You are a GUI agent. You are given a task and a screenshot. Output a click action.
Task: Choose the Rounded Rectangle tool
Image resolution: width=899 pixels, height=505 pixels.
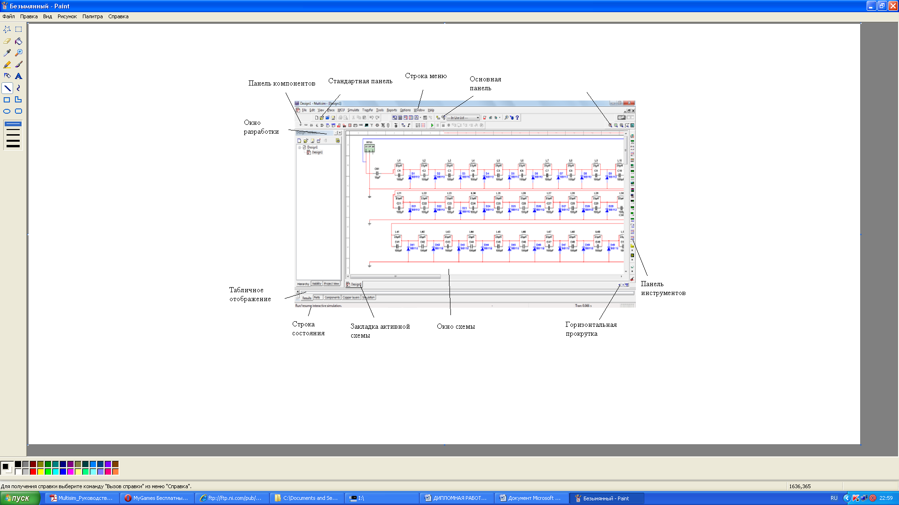pos(19,111)
